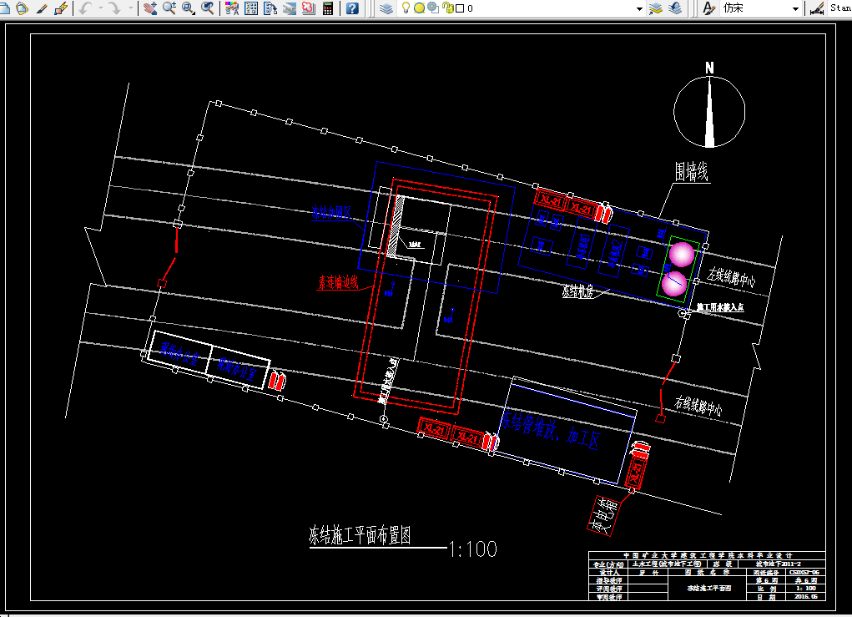The width and height of the screenshot is (852, 617).
Task: Open QuickCalc calculator icon
Action: pyautogui.click(x=328, y=8)
